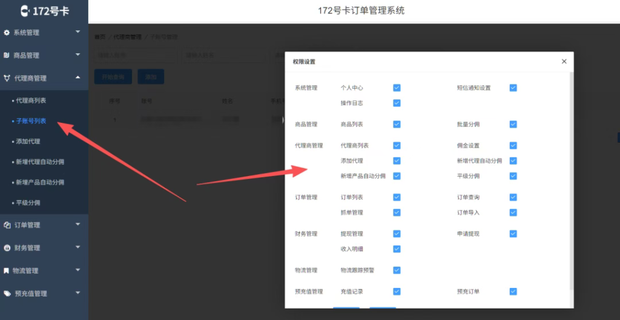Toggle the 抓单管理 checkbox
620x320 pixels.
coord(397,212)
